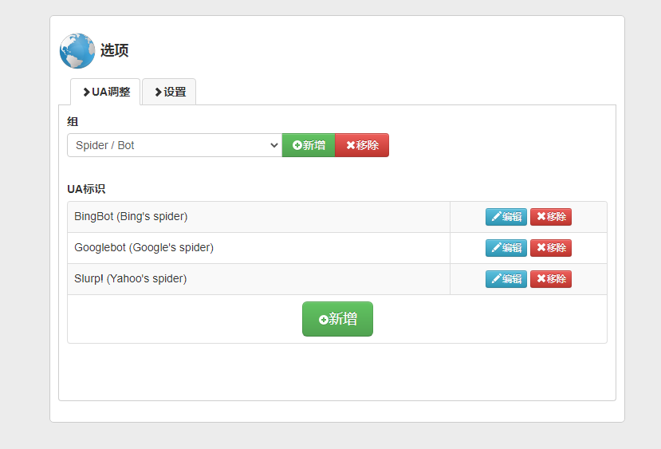
Task: Select the BingBot (Bing's spider) row
Action: coord(258,217)
